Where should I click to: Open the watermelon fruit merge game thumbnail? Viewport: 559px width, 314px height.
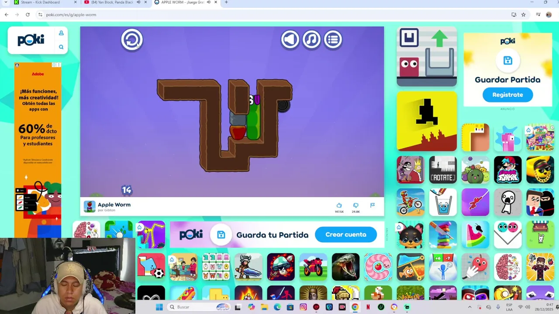coord(475,170)
